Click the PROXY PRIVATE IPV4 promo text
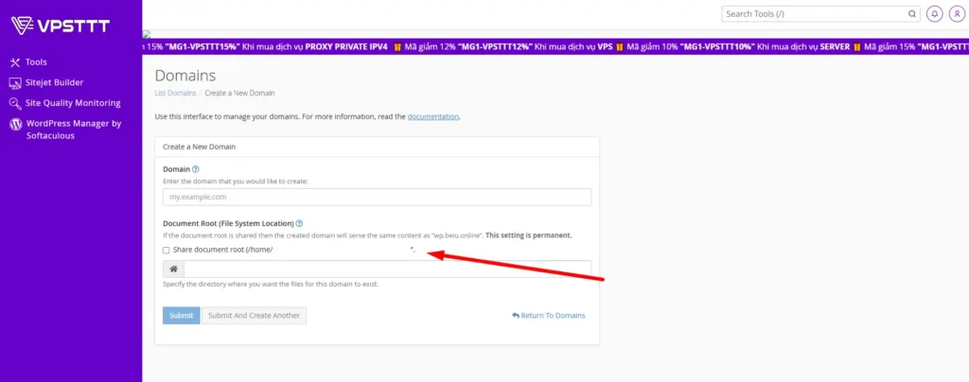969x382 pixels. pos(346,47)
